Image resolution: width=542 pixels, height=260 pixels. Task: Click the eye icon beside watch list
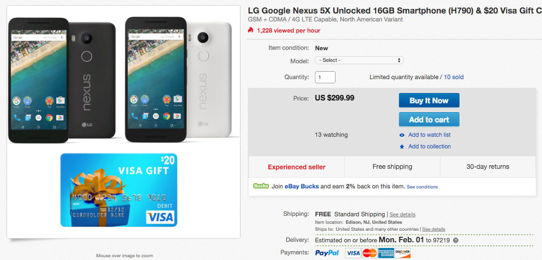402,135
